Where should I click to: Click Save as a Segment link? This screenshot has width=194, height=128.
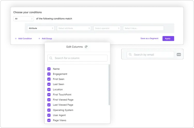click(x=149, y=39)
